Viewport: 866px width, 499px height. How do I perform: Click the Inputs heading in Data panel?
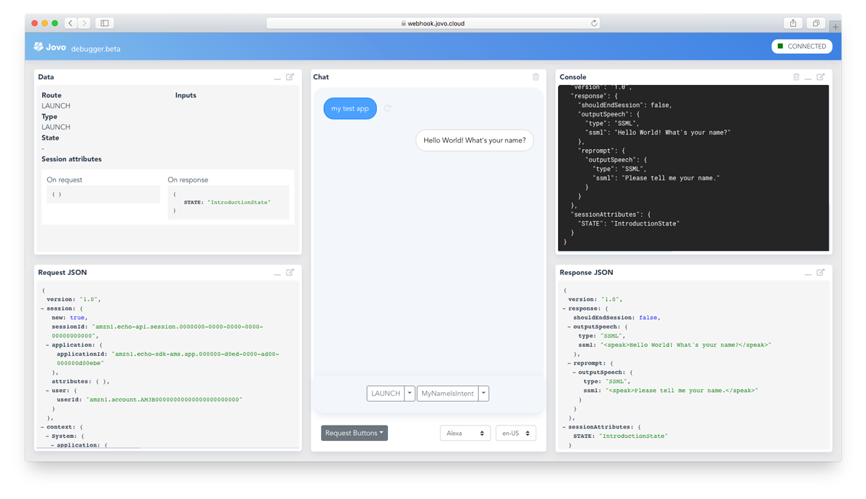point(186,95)
